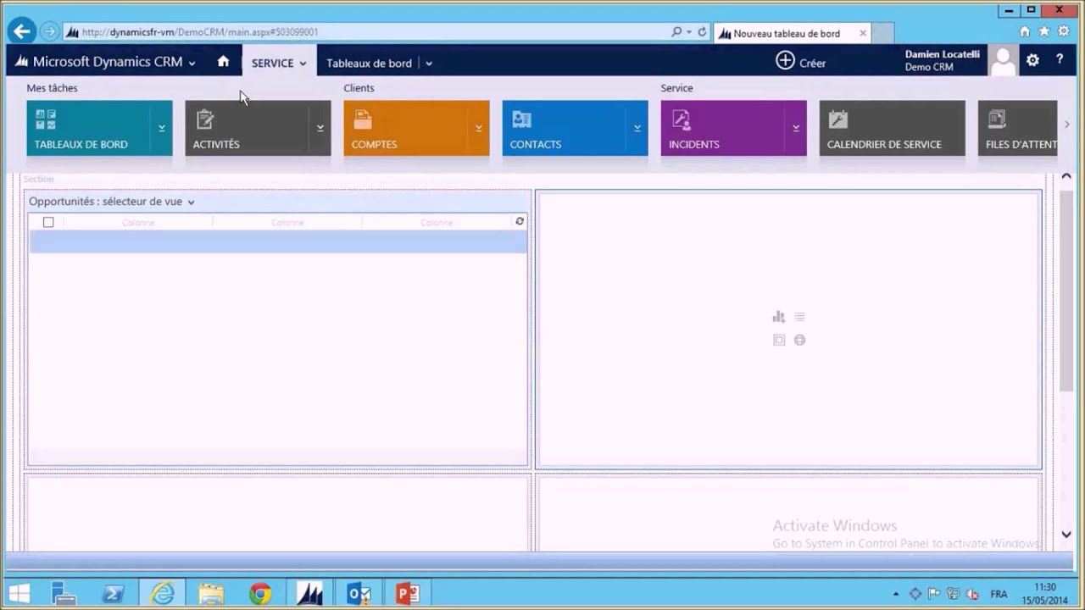Open the browser tools gear

[1064, 31]
